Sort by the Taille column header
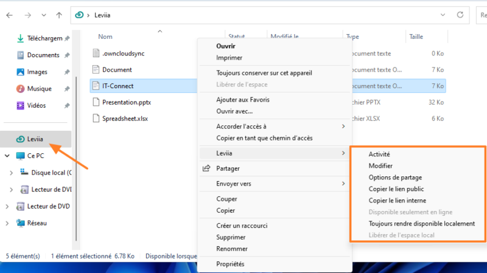This screenshot has height=273, width=487. pos(416,36)
